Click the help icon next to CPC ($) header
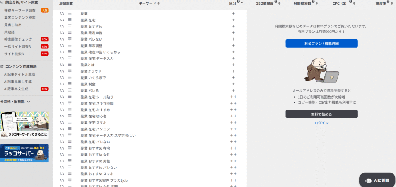This screenshot has width=396, height=187. (351, 2)
